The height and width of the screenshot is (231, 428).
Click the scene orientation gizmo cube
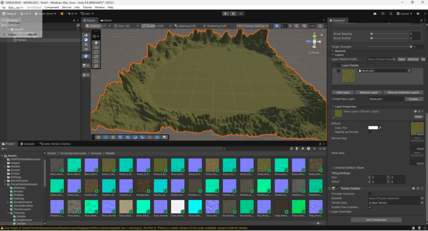click(x=314, y=41)
